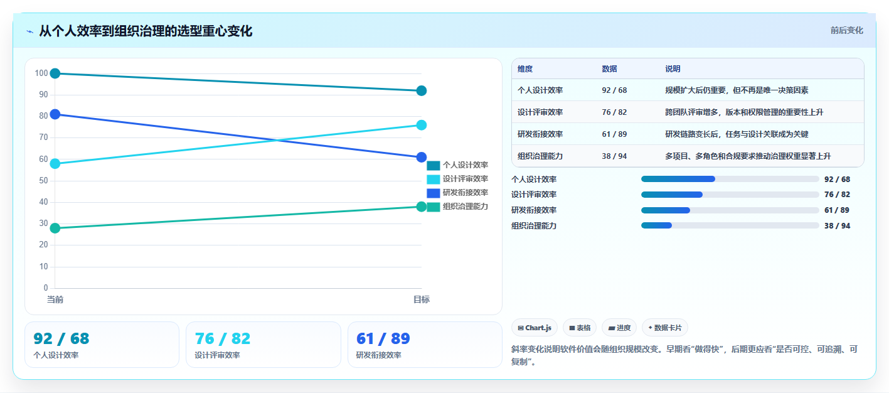889x393 pixels.
Task: Click the description starting with 多项目、多角色
Action: point(748,156)
